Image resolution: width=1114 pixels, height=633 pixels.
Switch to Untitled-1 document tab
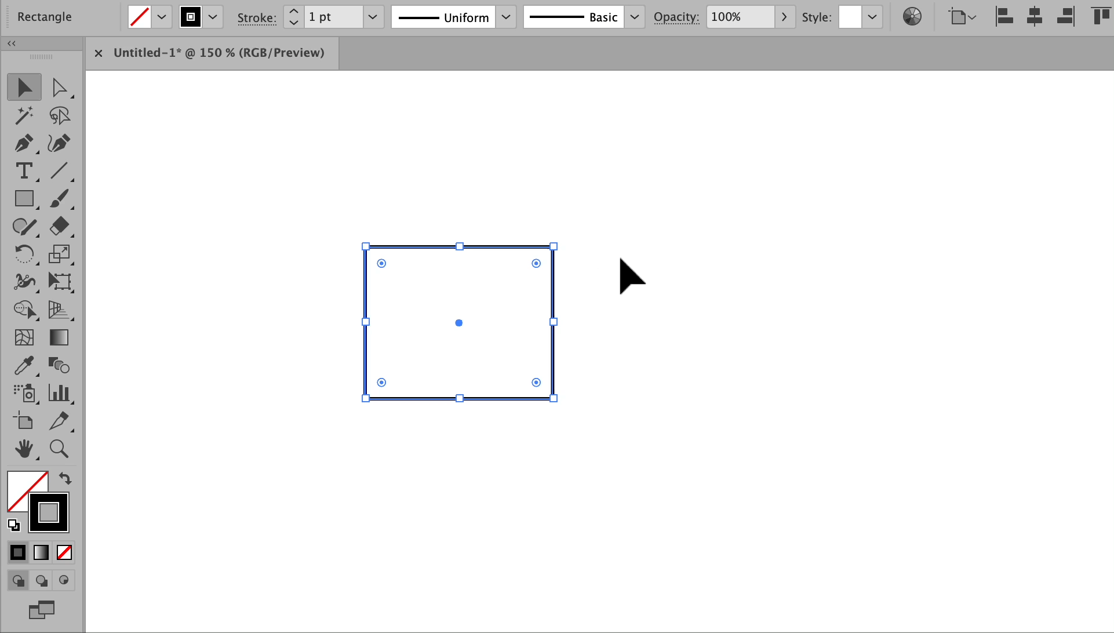pyautogui.click(x=219, y=53)
